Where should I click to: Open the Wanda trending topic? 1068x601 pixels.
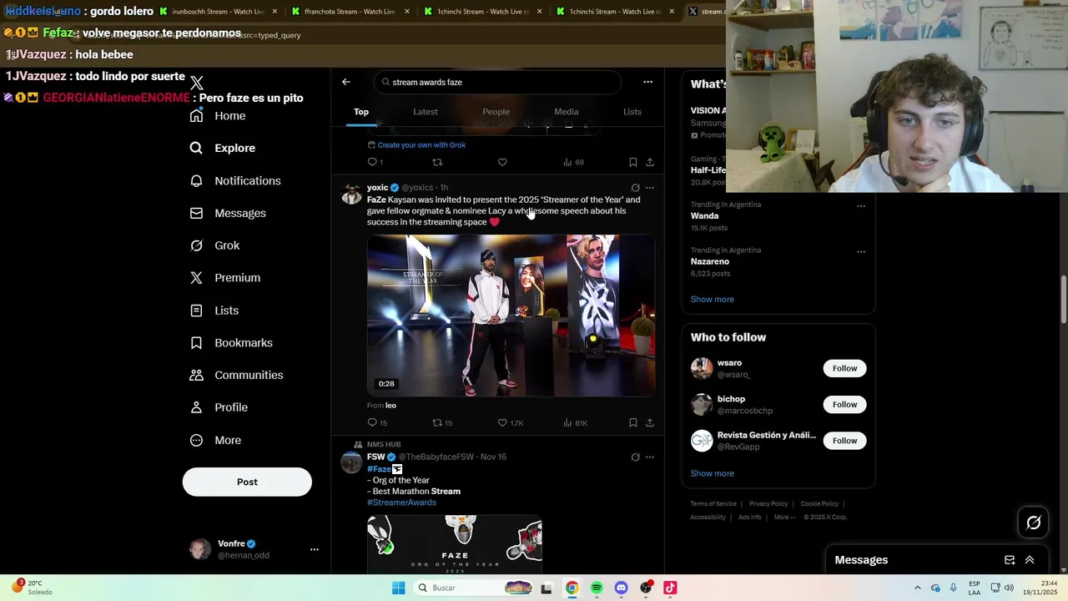[704, 216]
